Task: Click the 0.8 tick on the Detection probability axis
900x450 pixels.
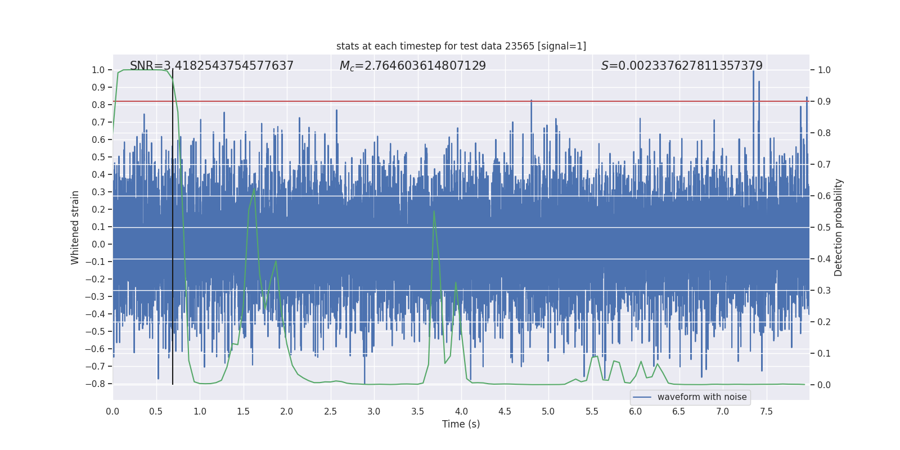Action: coord(824,133)
